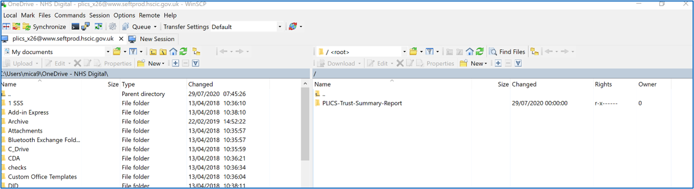This screenshot has width=694, height=189.
Task: Open the Commands menu
Action: pos(70,15)
